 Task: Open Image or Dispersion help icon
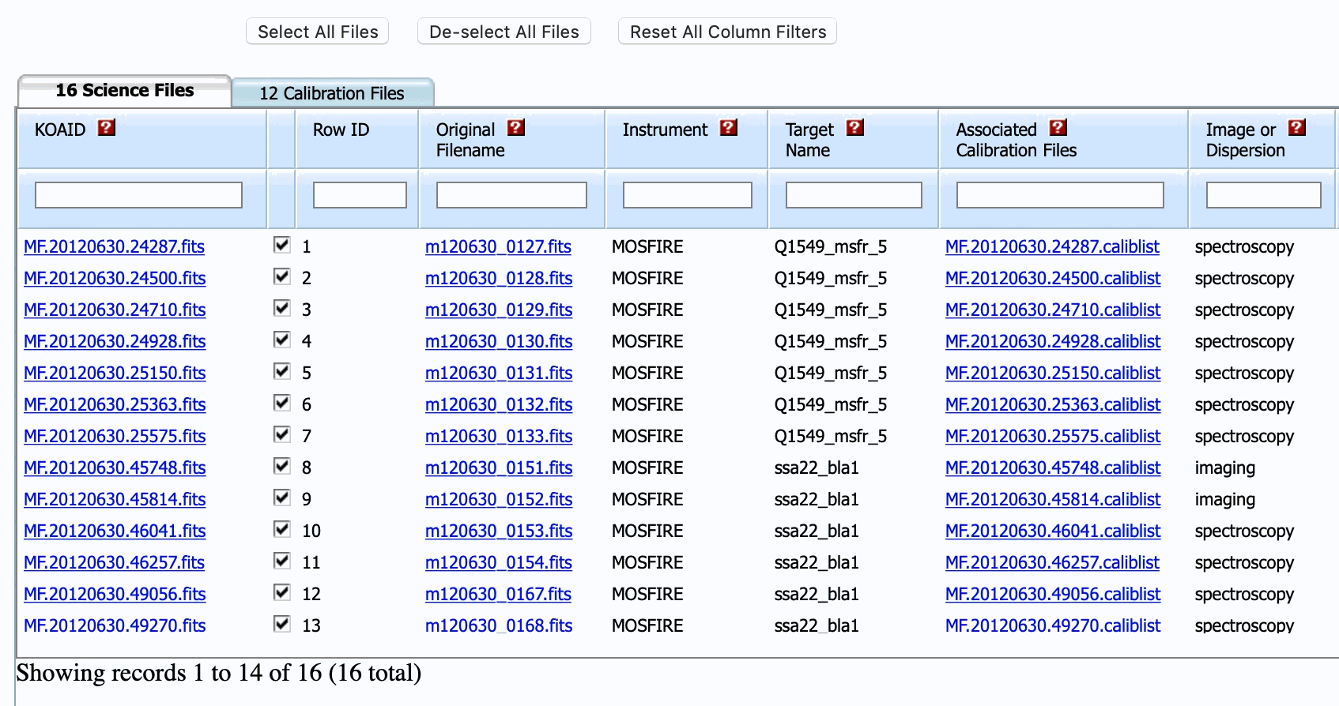point(1297,128)
